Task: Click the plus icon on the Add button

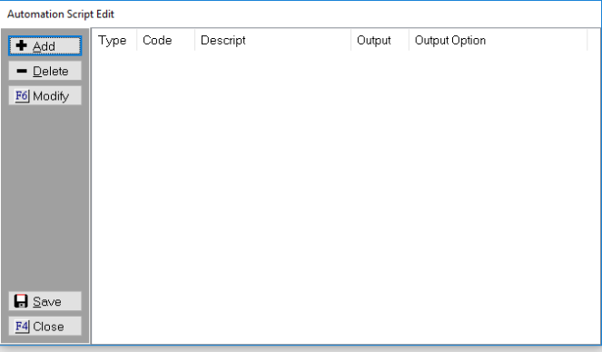Action: coord(22,45)
